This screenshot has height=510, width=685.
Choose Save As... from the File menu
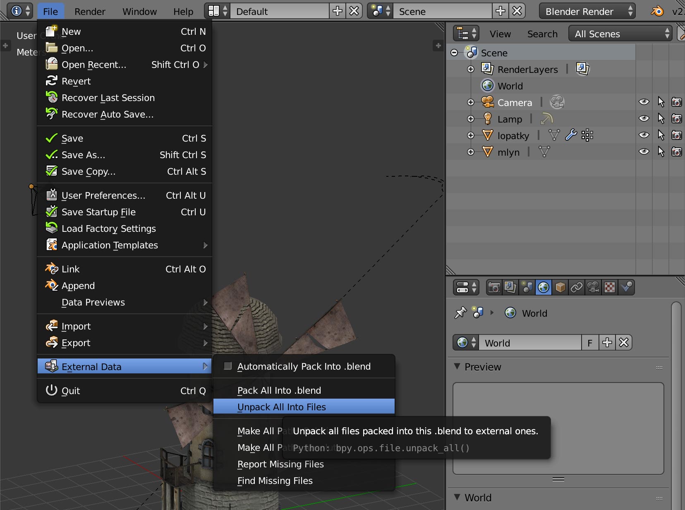84,155
